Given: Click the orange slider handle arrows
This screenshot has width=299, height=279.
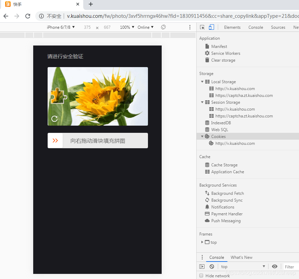Looking at the screenshot, I should pos(55,140).
